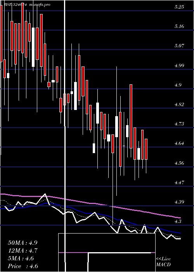
Task: Click the 4.64 price axis label
Action: pos(179,143)
